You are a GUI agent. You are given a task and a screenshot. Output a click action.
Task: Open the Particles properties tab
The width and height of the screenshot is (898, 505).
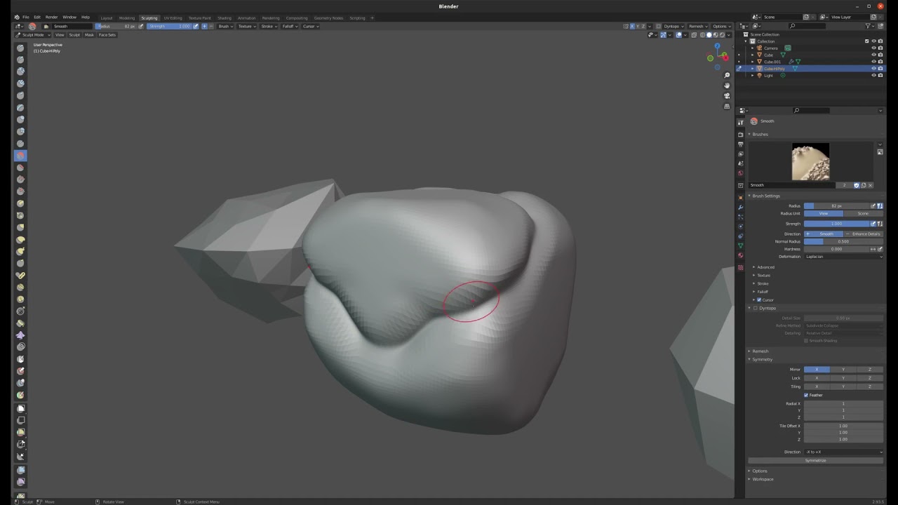[740, 217]
